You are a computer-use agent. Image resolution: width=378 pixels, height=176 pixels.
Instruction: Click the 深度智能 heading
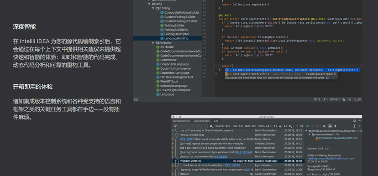[x=24, y=27]
